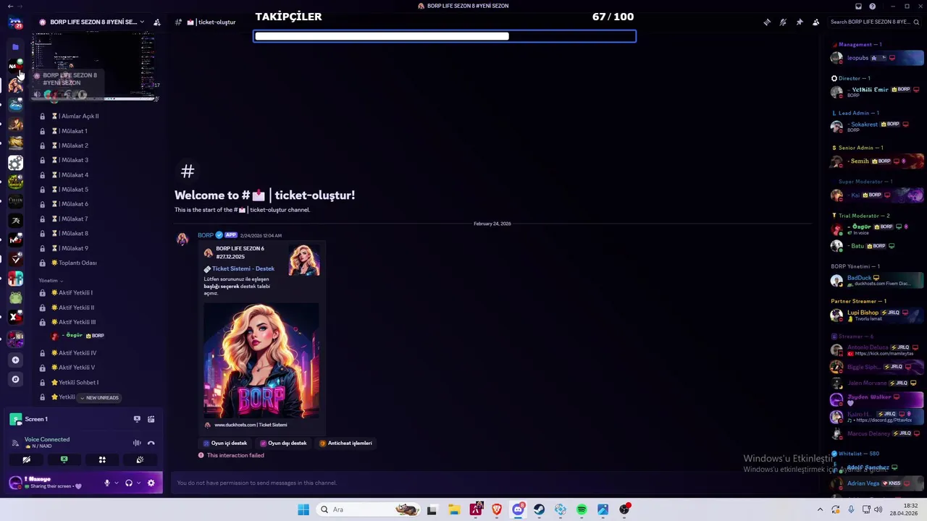Select member Sokakrest under Lead Admin
This screenshot has height=521, width=927.
tap(878, 126)
